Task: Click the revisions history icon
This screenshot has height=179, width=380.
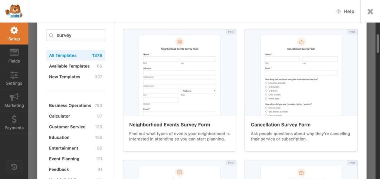Action: pyautogui.click(x=14, y=167)
